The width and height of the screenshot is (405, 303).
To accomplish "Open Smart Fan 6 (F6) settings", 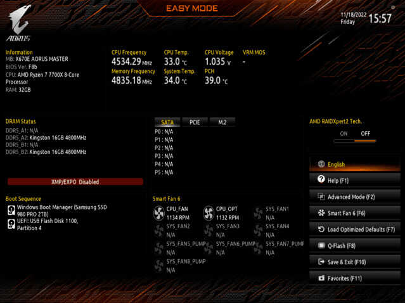I will [x=355, y=213].
